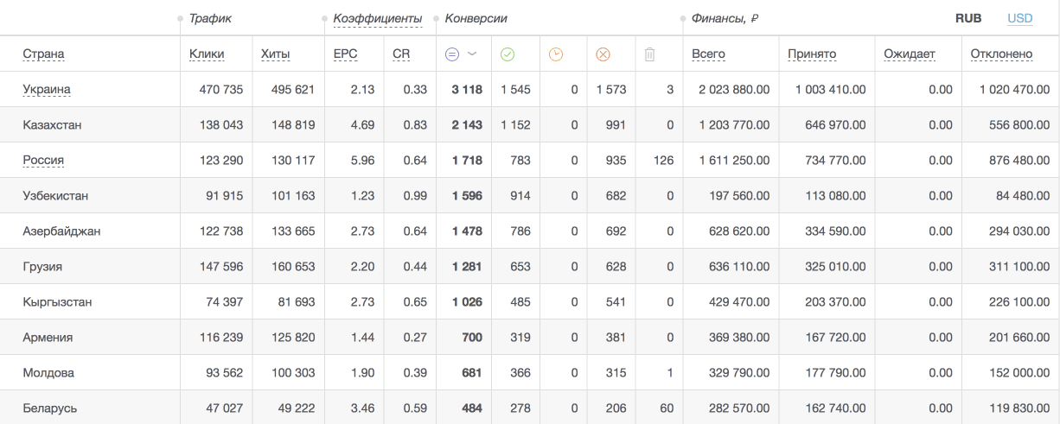
Task: Click the red rejected conversions cross icon
Action: point(603,54)
